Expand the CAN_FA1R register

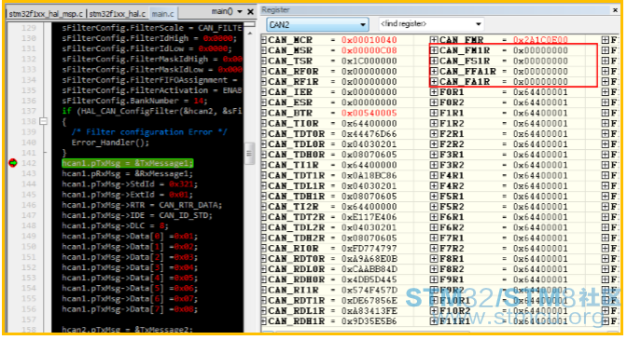[434, 81]
